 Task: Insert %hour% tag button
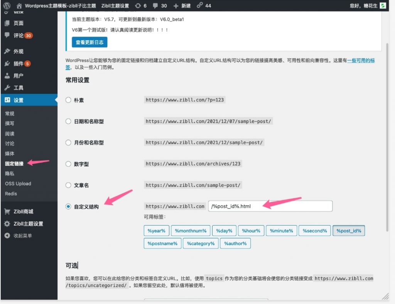click(251, 231)
